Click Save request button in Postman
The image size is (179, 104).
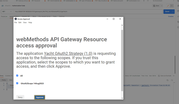pos(156,6)
